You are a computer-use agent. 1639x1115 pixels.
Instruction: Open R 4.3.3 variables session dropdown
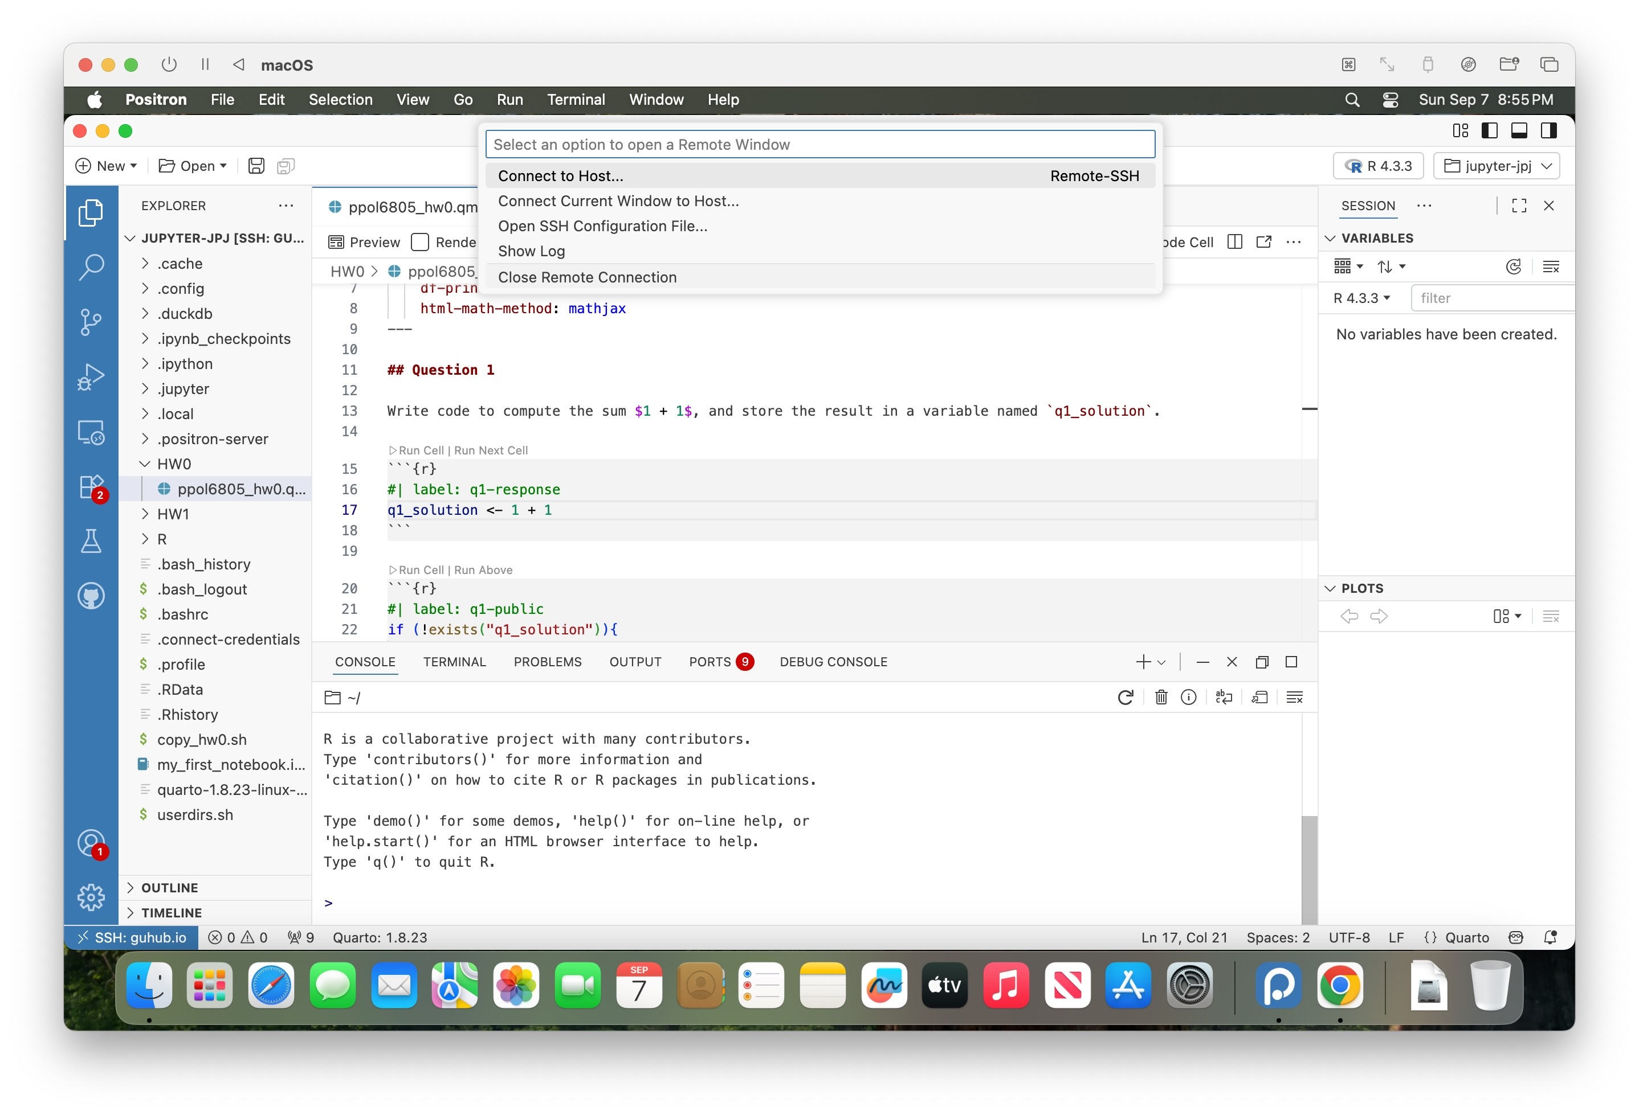coord(1362,297)
